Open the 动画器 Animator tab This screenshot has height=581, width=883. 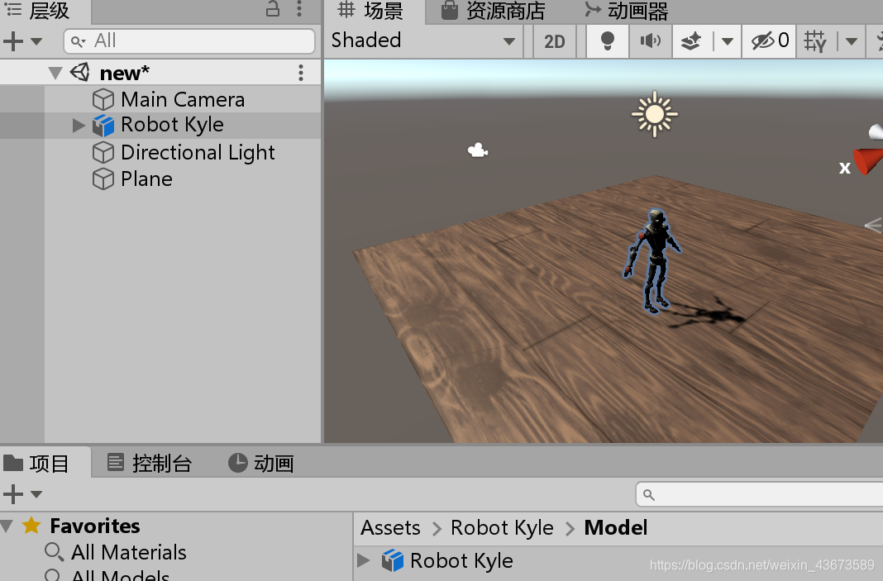point(626,11)
